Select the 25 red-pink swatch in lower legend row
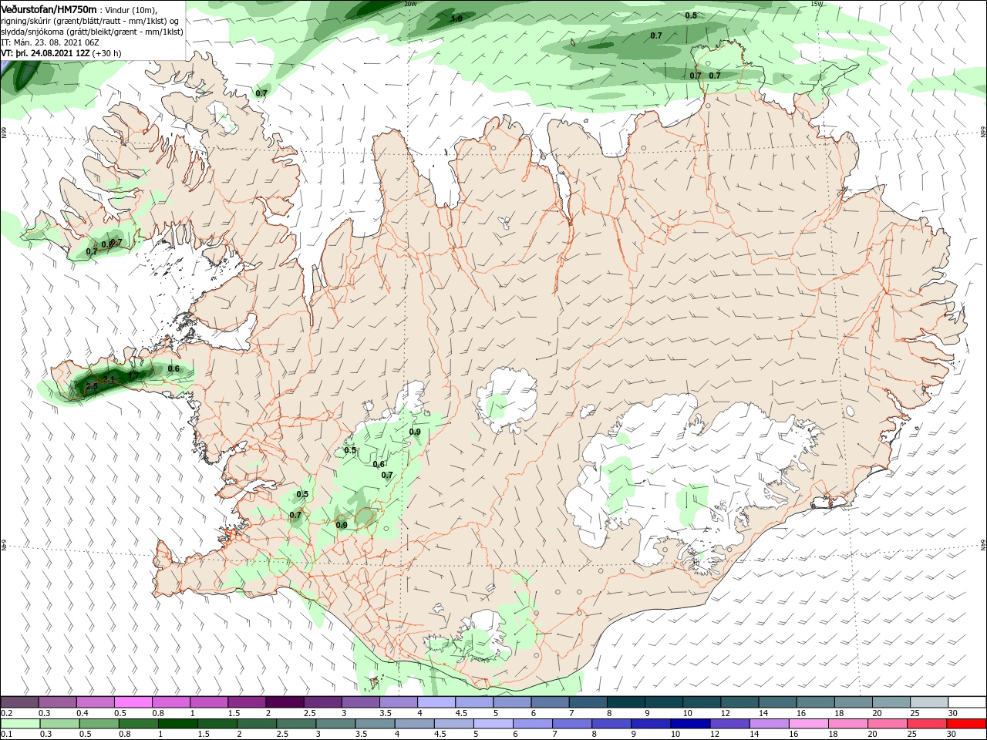This screenshot has width=987, height=740. [927, 724]
